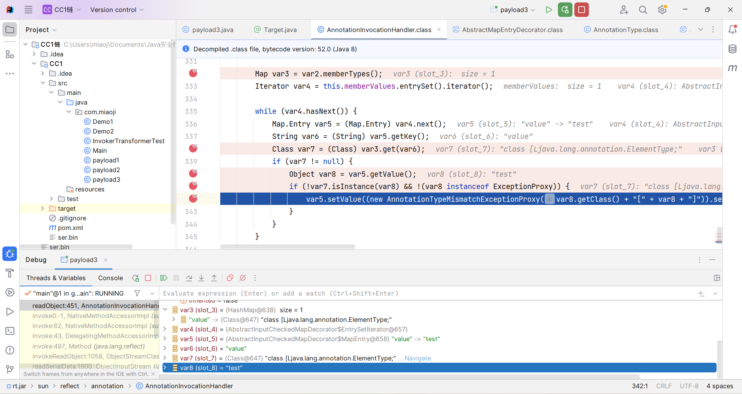
Task: Expand the target folder in Project tree
Action: tap(43, 208)
